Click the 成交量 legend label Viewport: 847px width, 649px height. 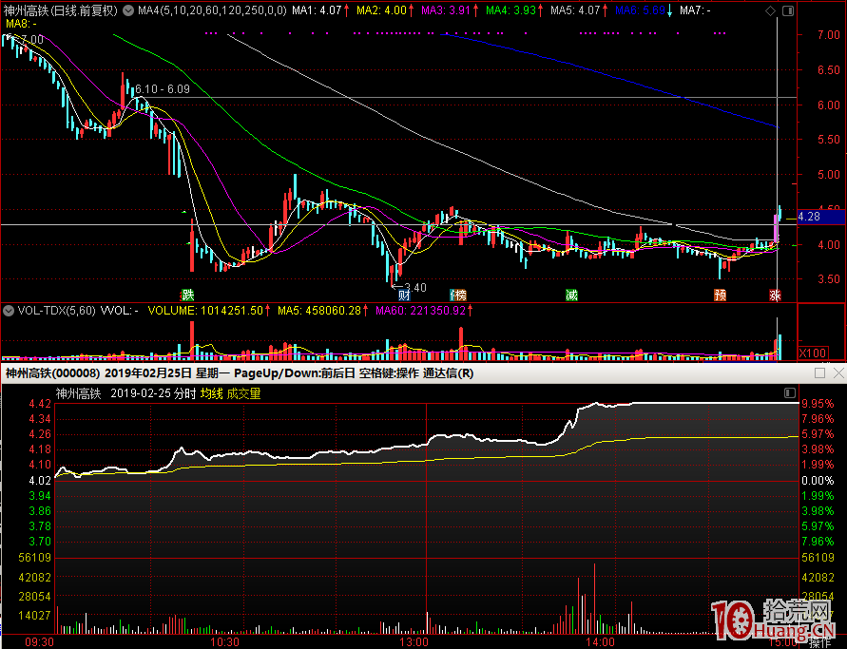[x=243, y=393]
